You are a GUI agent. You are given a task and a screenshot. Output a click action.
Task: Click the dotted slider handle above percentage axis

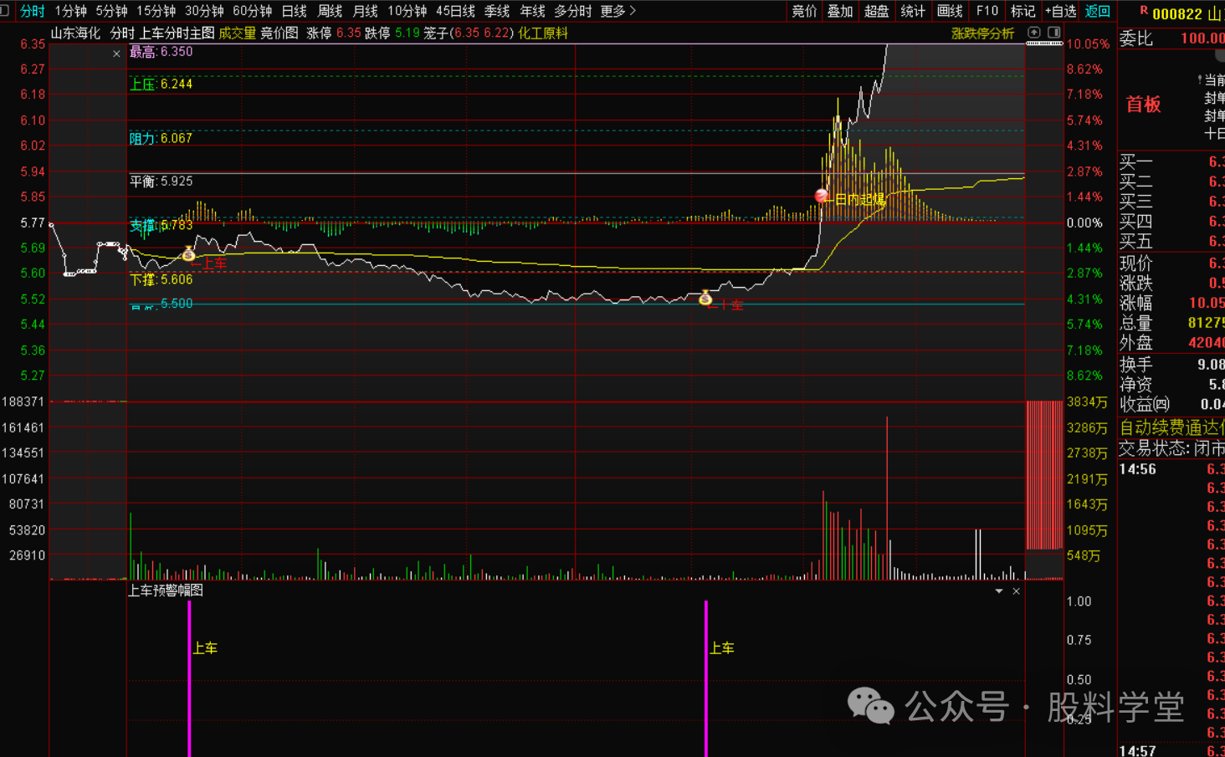click(1044, 43)
